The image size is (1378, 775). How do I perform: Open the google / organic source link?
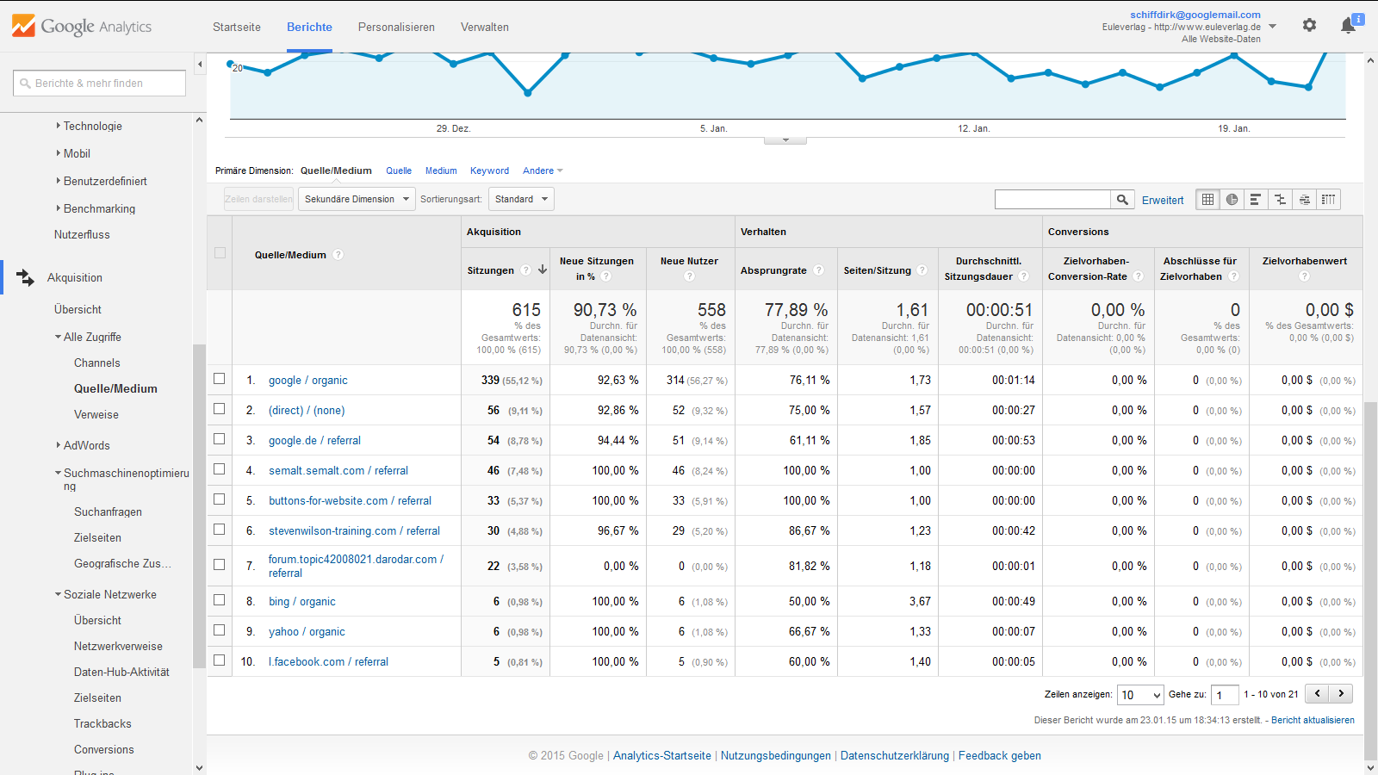tap(308, 380)
